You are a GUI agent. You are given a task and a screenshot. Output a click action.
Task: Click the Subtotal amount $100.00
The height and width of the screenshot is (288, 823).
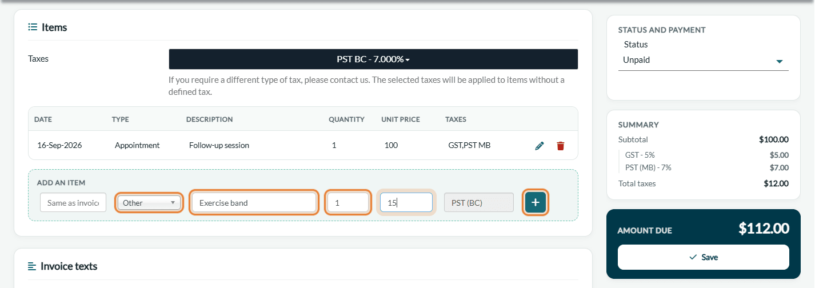coord(774,139)
